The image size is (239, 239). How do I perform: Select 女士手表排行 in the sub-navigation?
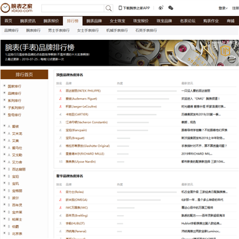[88, 31]
